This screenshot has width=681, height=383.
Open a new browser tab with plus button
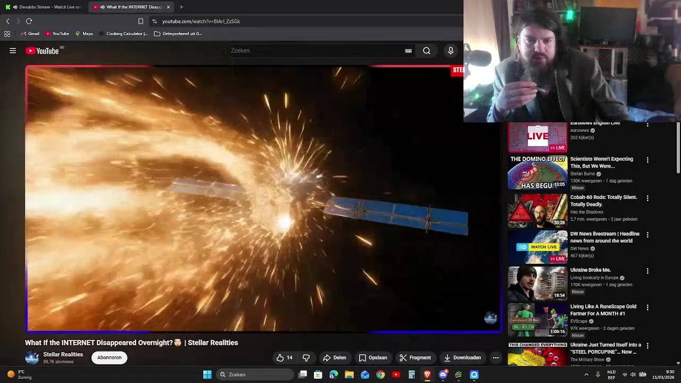point(181,7)
